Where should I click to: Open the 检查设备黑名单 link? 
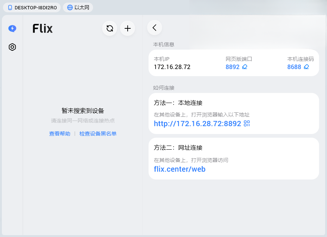(x=98, y=134)
